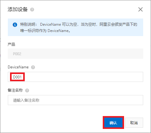Click the 产品 field label
The width and height of the screenshot is (151, 133).
click(x=11, y=44)
